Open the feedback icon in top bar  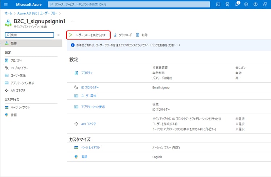(265, 4)
